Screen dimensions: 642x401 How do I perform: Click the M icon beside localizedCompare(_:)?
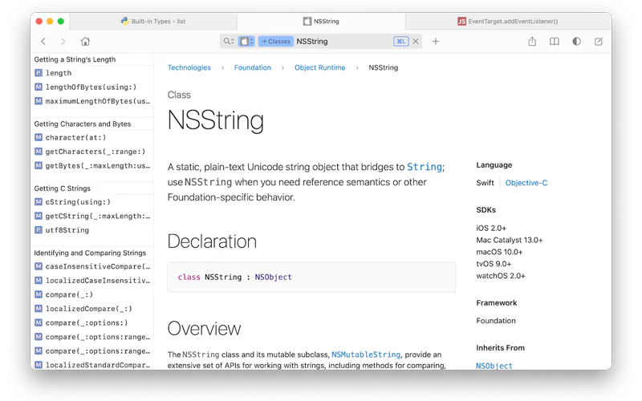tap(38, 309)
